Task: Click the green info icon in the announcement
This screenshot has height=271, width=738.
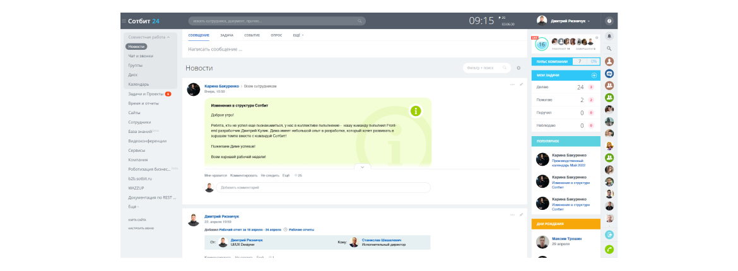Action: pos(416,111)
